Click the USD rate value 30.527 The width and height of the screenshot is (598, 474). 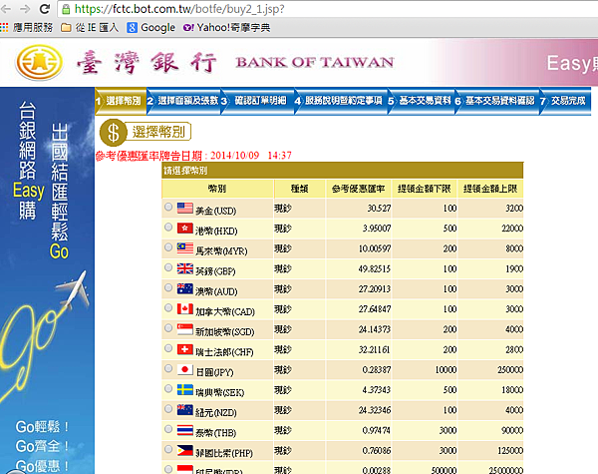pos(379,209)
